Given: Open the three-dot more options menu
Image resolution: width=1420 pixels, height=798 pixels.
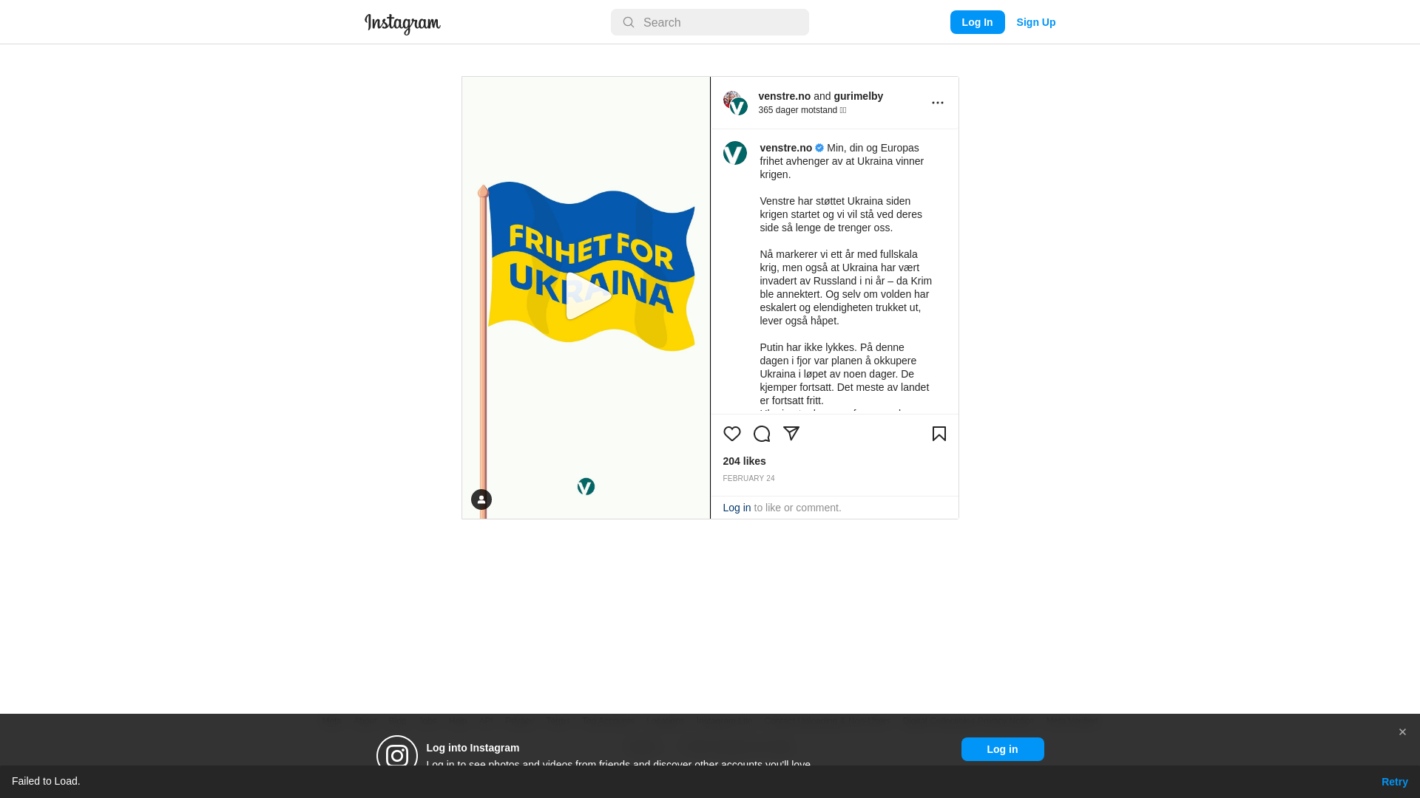Looking at the screenshot, I should pos(938,103).
